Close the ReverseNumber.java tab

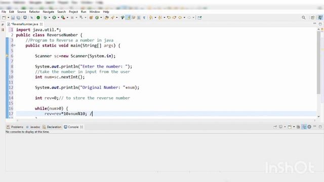(42, 24)
